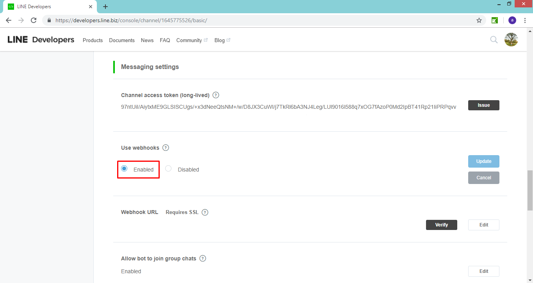Select the Disabled webhooks radio button

point(168,168)
